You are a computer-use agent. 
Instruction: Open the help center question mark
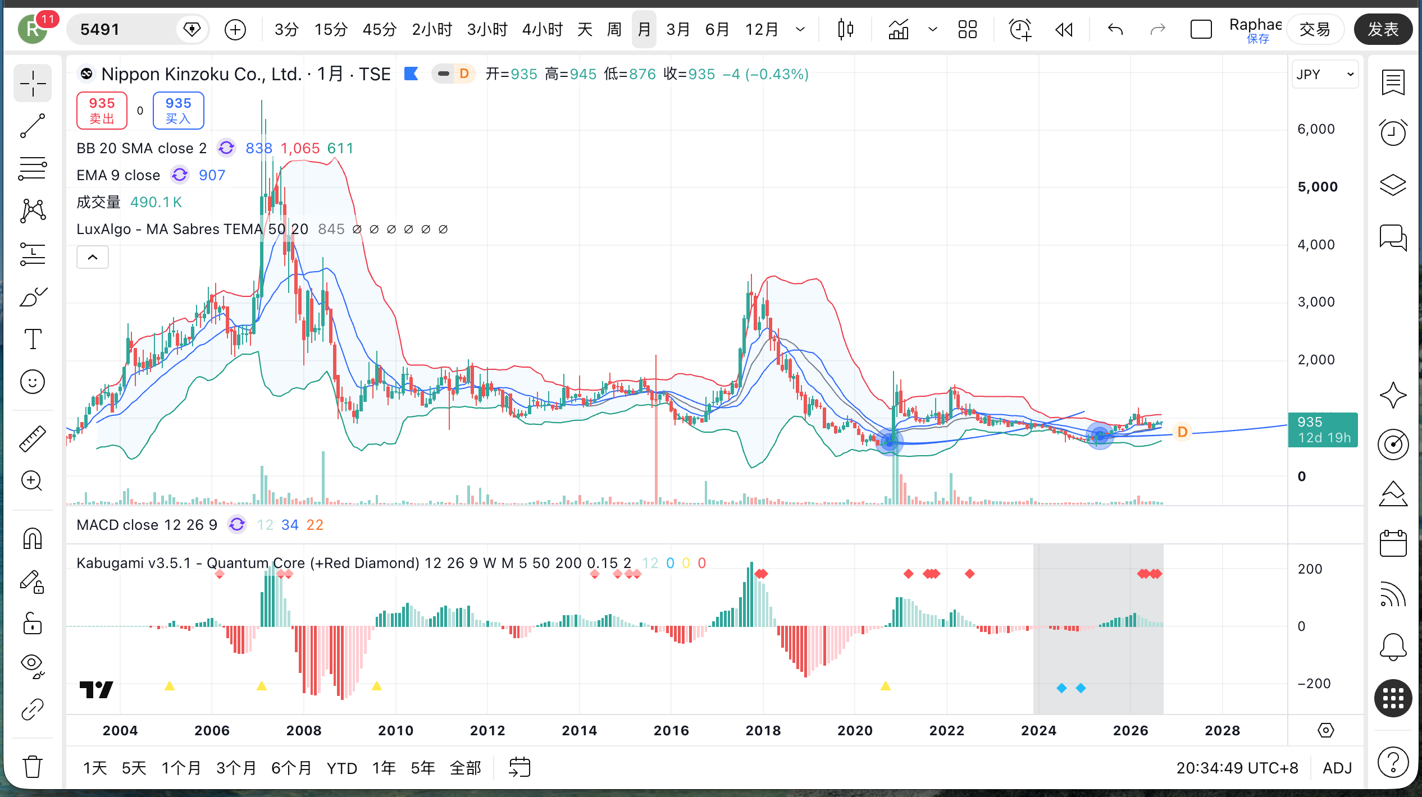1393,762
